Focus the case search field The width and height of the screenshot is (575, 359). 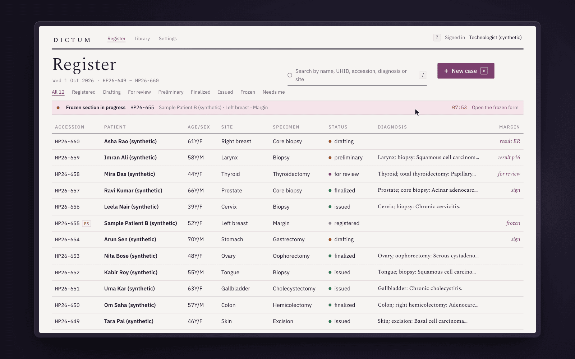[x=357, y=75]
